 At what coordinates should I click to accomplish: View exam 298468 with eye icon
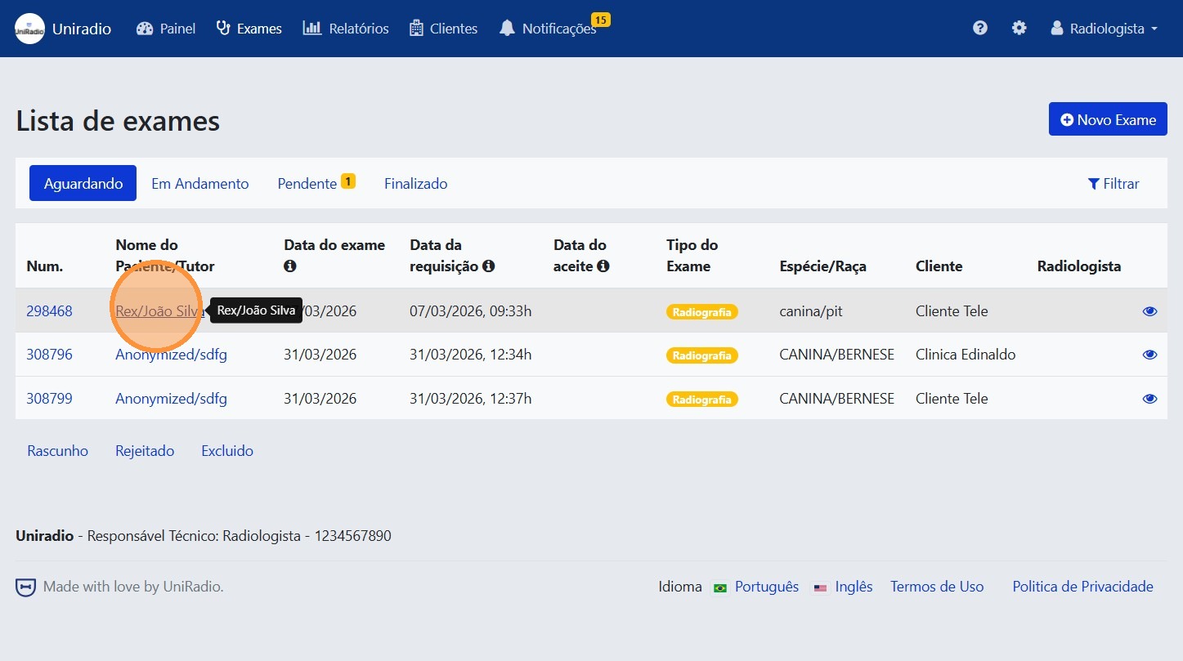pos(1149,311)
